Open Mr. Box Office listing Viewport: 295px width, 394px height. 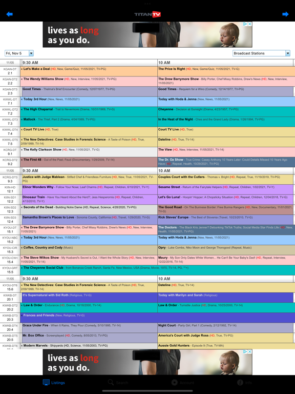(x=89, y=338)
